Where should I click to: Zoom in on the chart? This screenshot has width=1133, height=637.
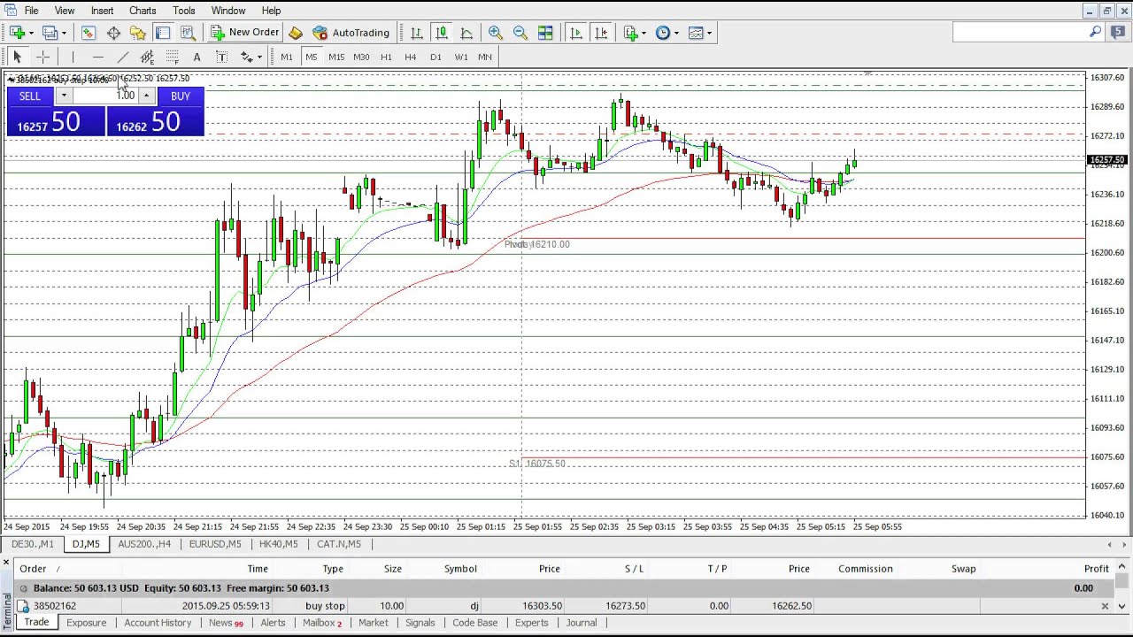click(496, 33)
